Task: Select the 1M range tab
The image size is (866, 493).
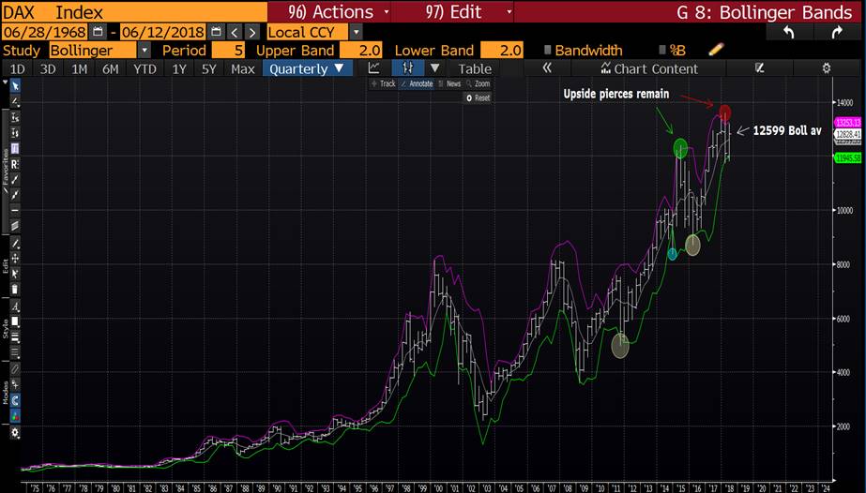Action: 80,69
